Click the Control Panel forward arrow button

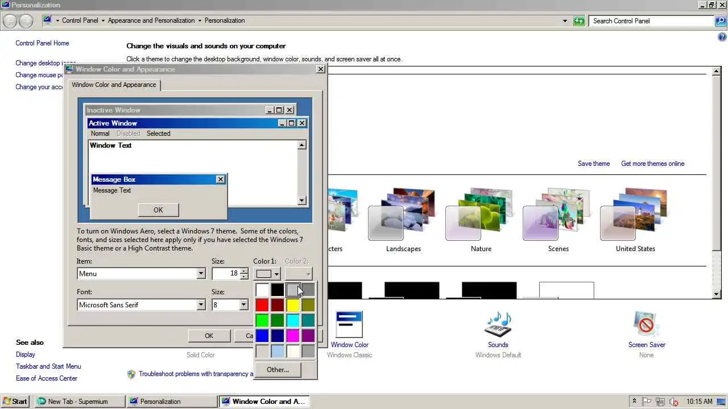point(26,21)
